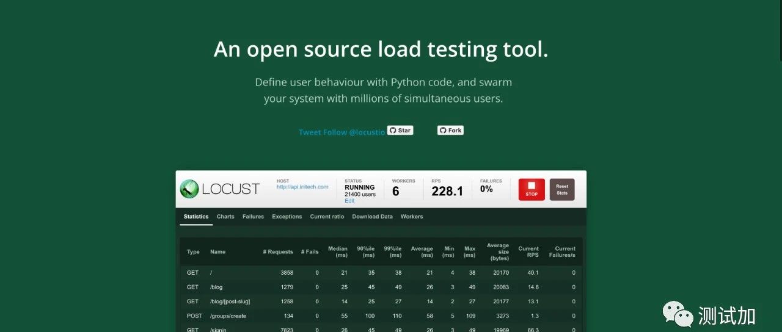Image resolution: width=782 pixels, height=332 pixels.
Task: Sort by the Median (ms) column header
Action: [338, 252]
